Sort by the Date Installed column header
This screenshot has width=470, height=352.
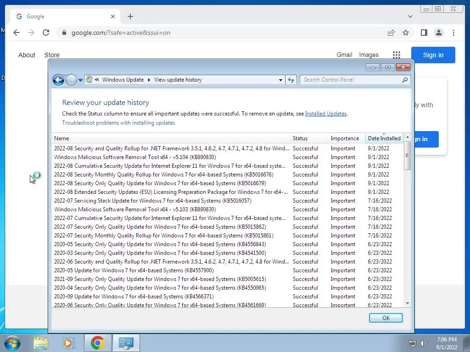384,138
